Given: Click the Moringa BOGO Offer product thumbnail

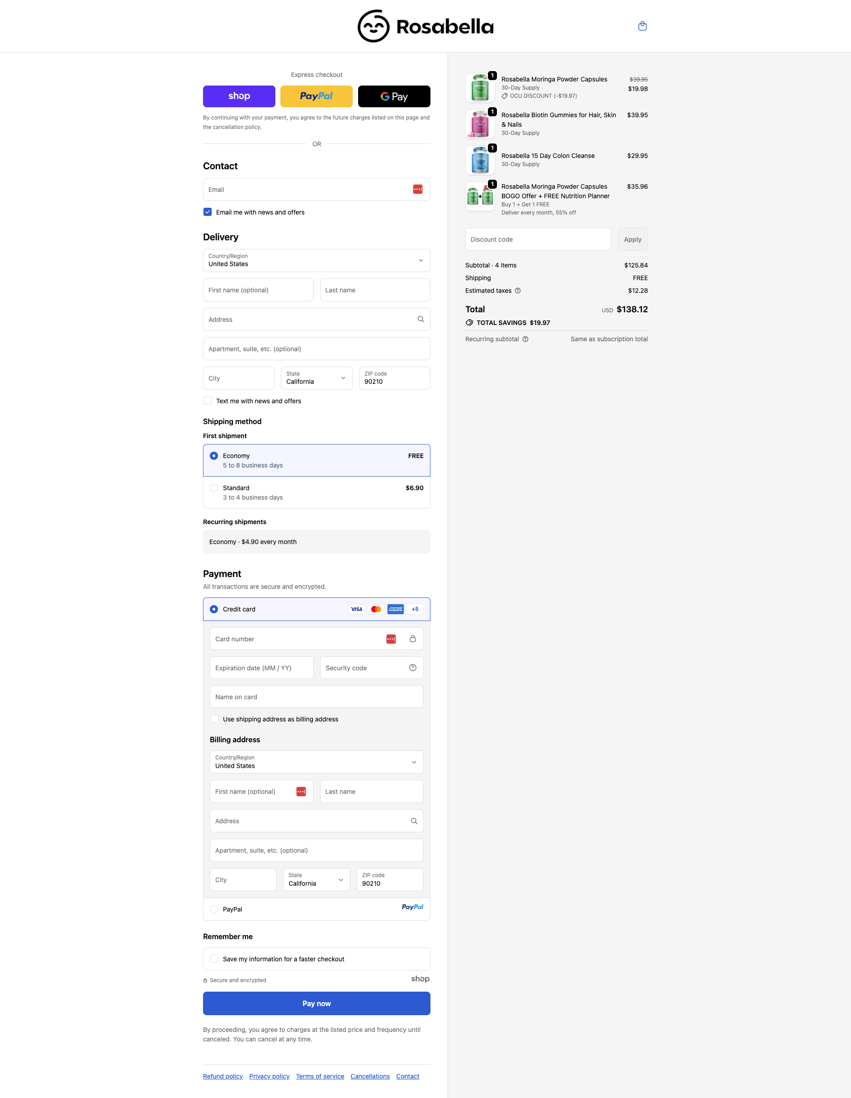Looking at the screenshot, I should click(480, 196).
